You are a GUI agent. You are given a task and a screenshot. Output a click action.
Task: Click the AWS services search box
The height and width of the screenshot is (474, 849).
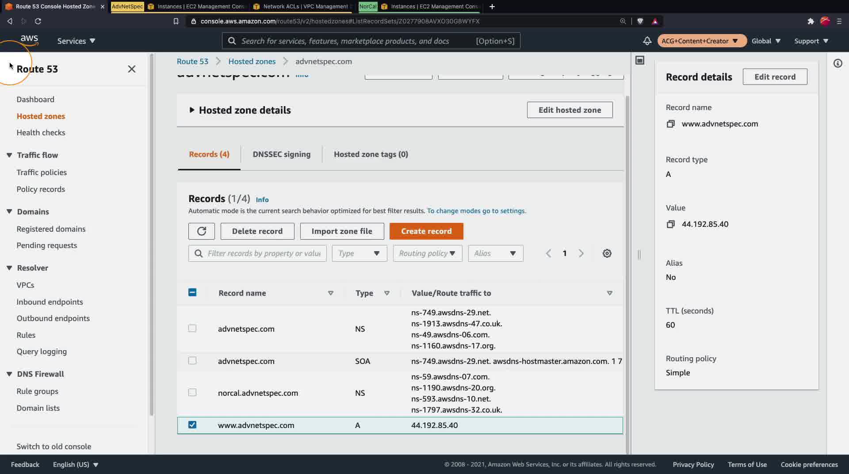371,41
